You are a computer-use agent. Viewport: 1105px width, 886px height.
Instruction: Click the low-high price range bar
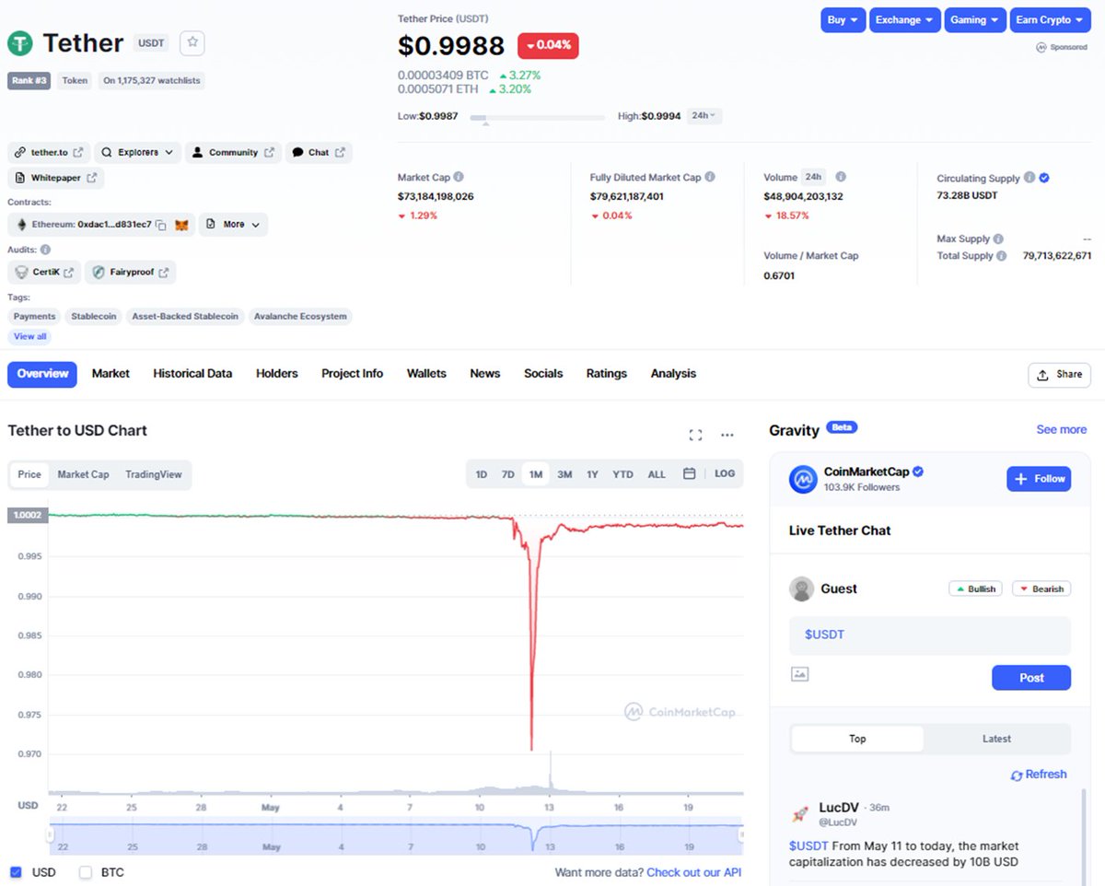[x=538, y=117]
